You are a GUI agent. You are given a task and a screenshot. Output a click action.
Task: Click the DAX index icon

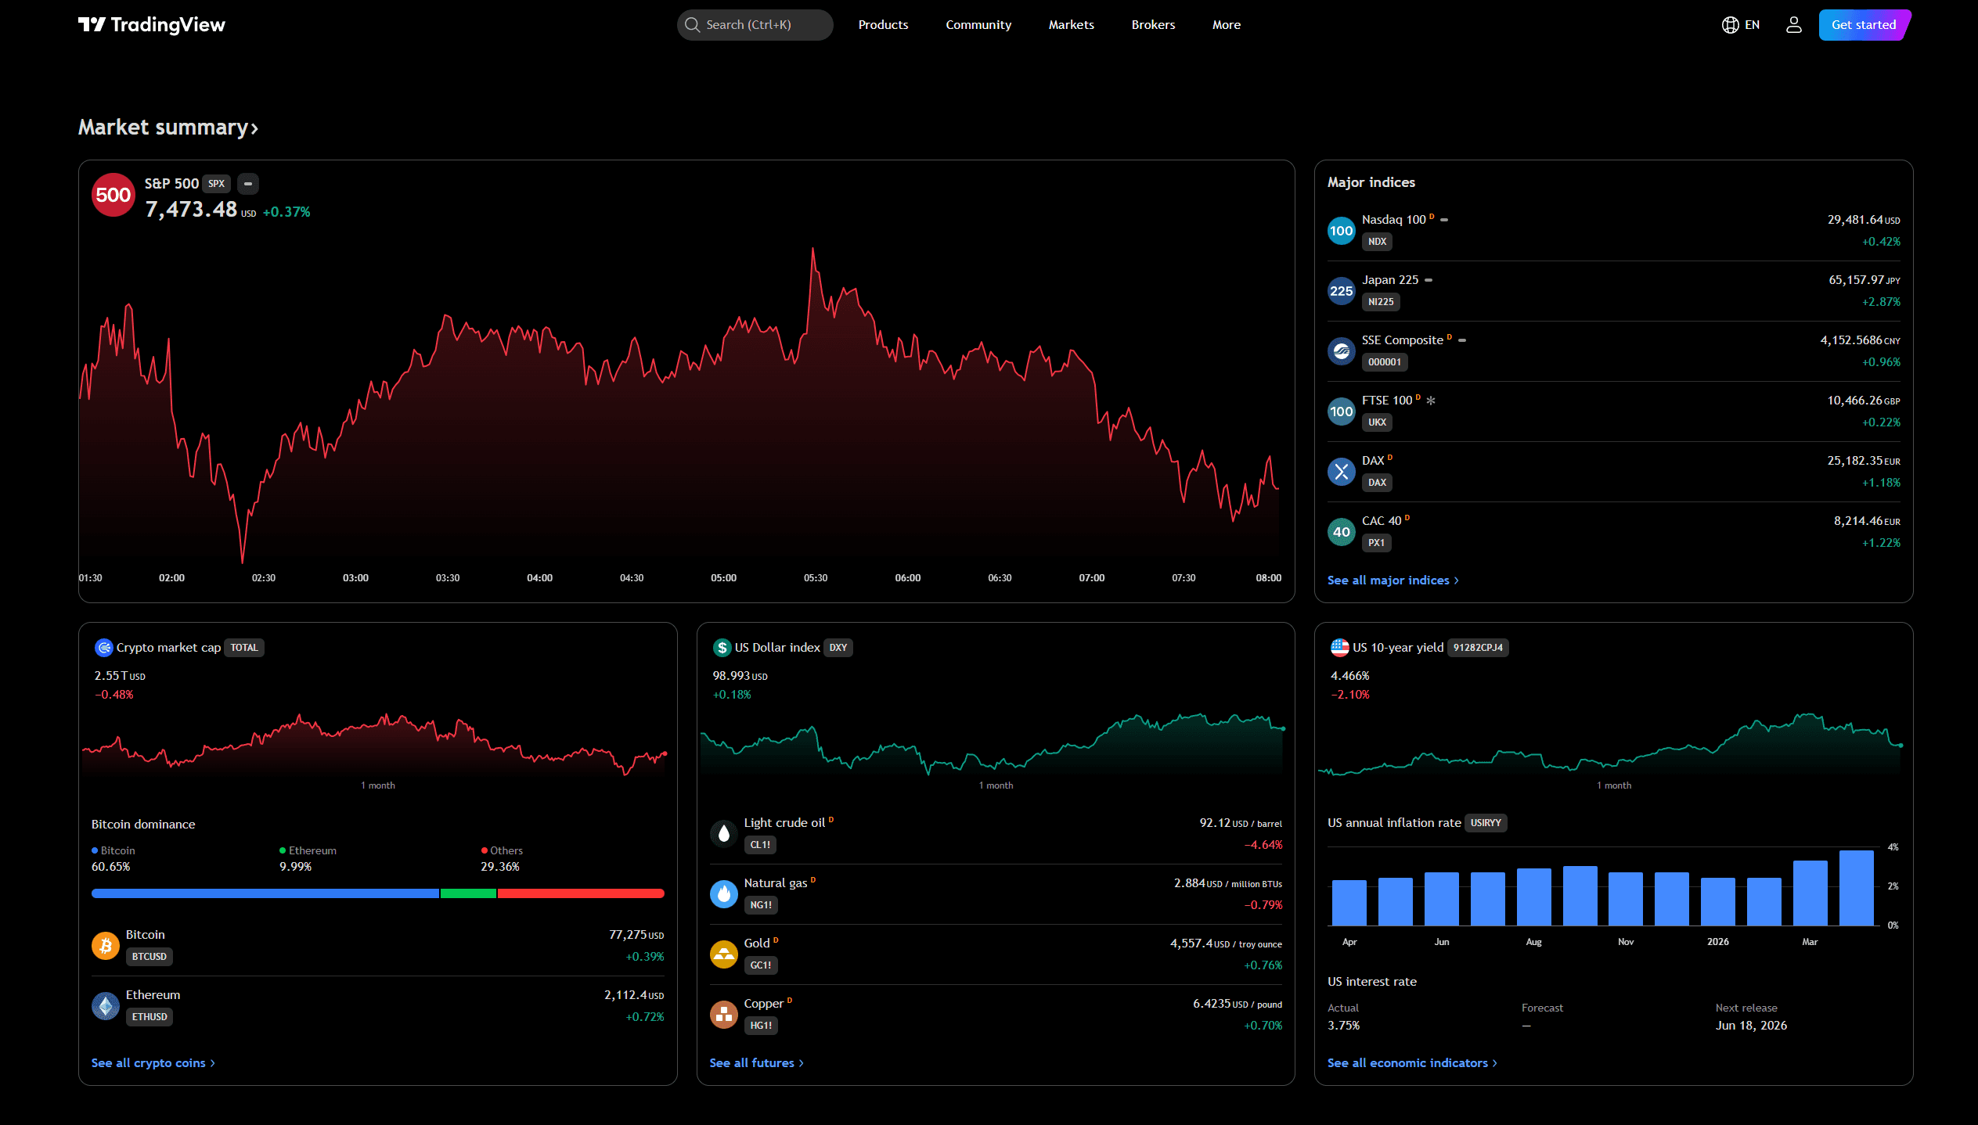click(x=1341, y=472)
